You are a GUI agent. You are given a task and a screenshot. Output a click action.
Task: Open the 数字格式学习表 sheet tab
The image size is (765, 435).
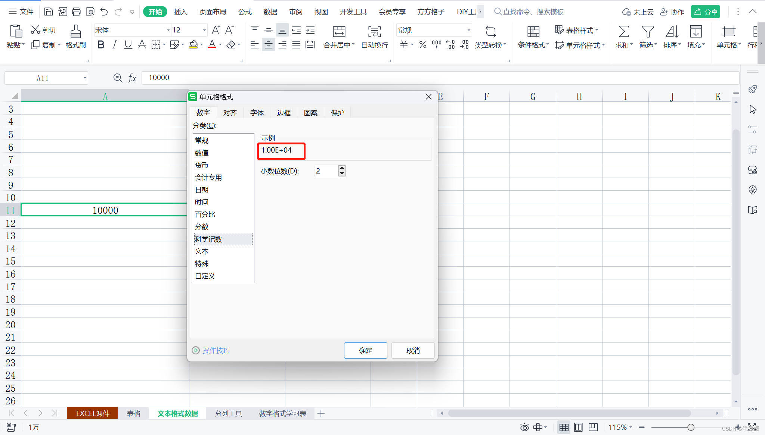point(282,413)
